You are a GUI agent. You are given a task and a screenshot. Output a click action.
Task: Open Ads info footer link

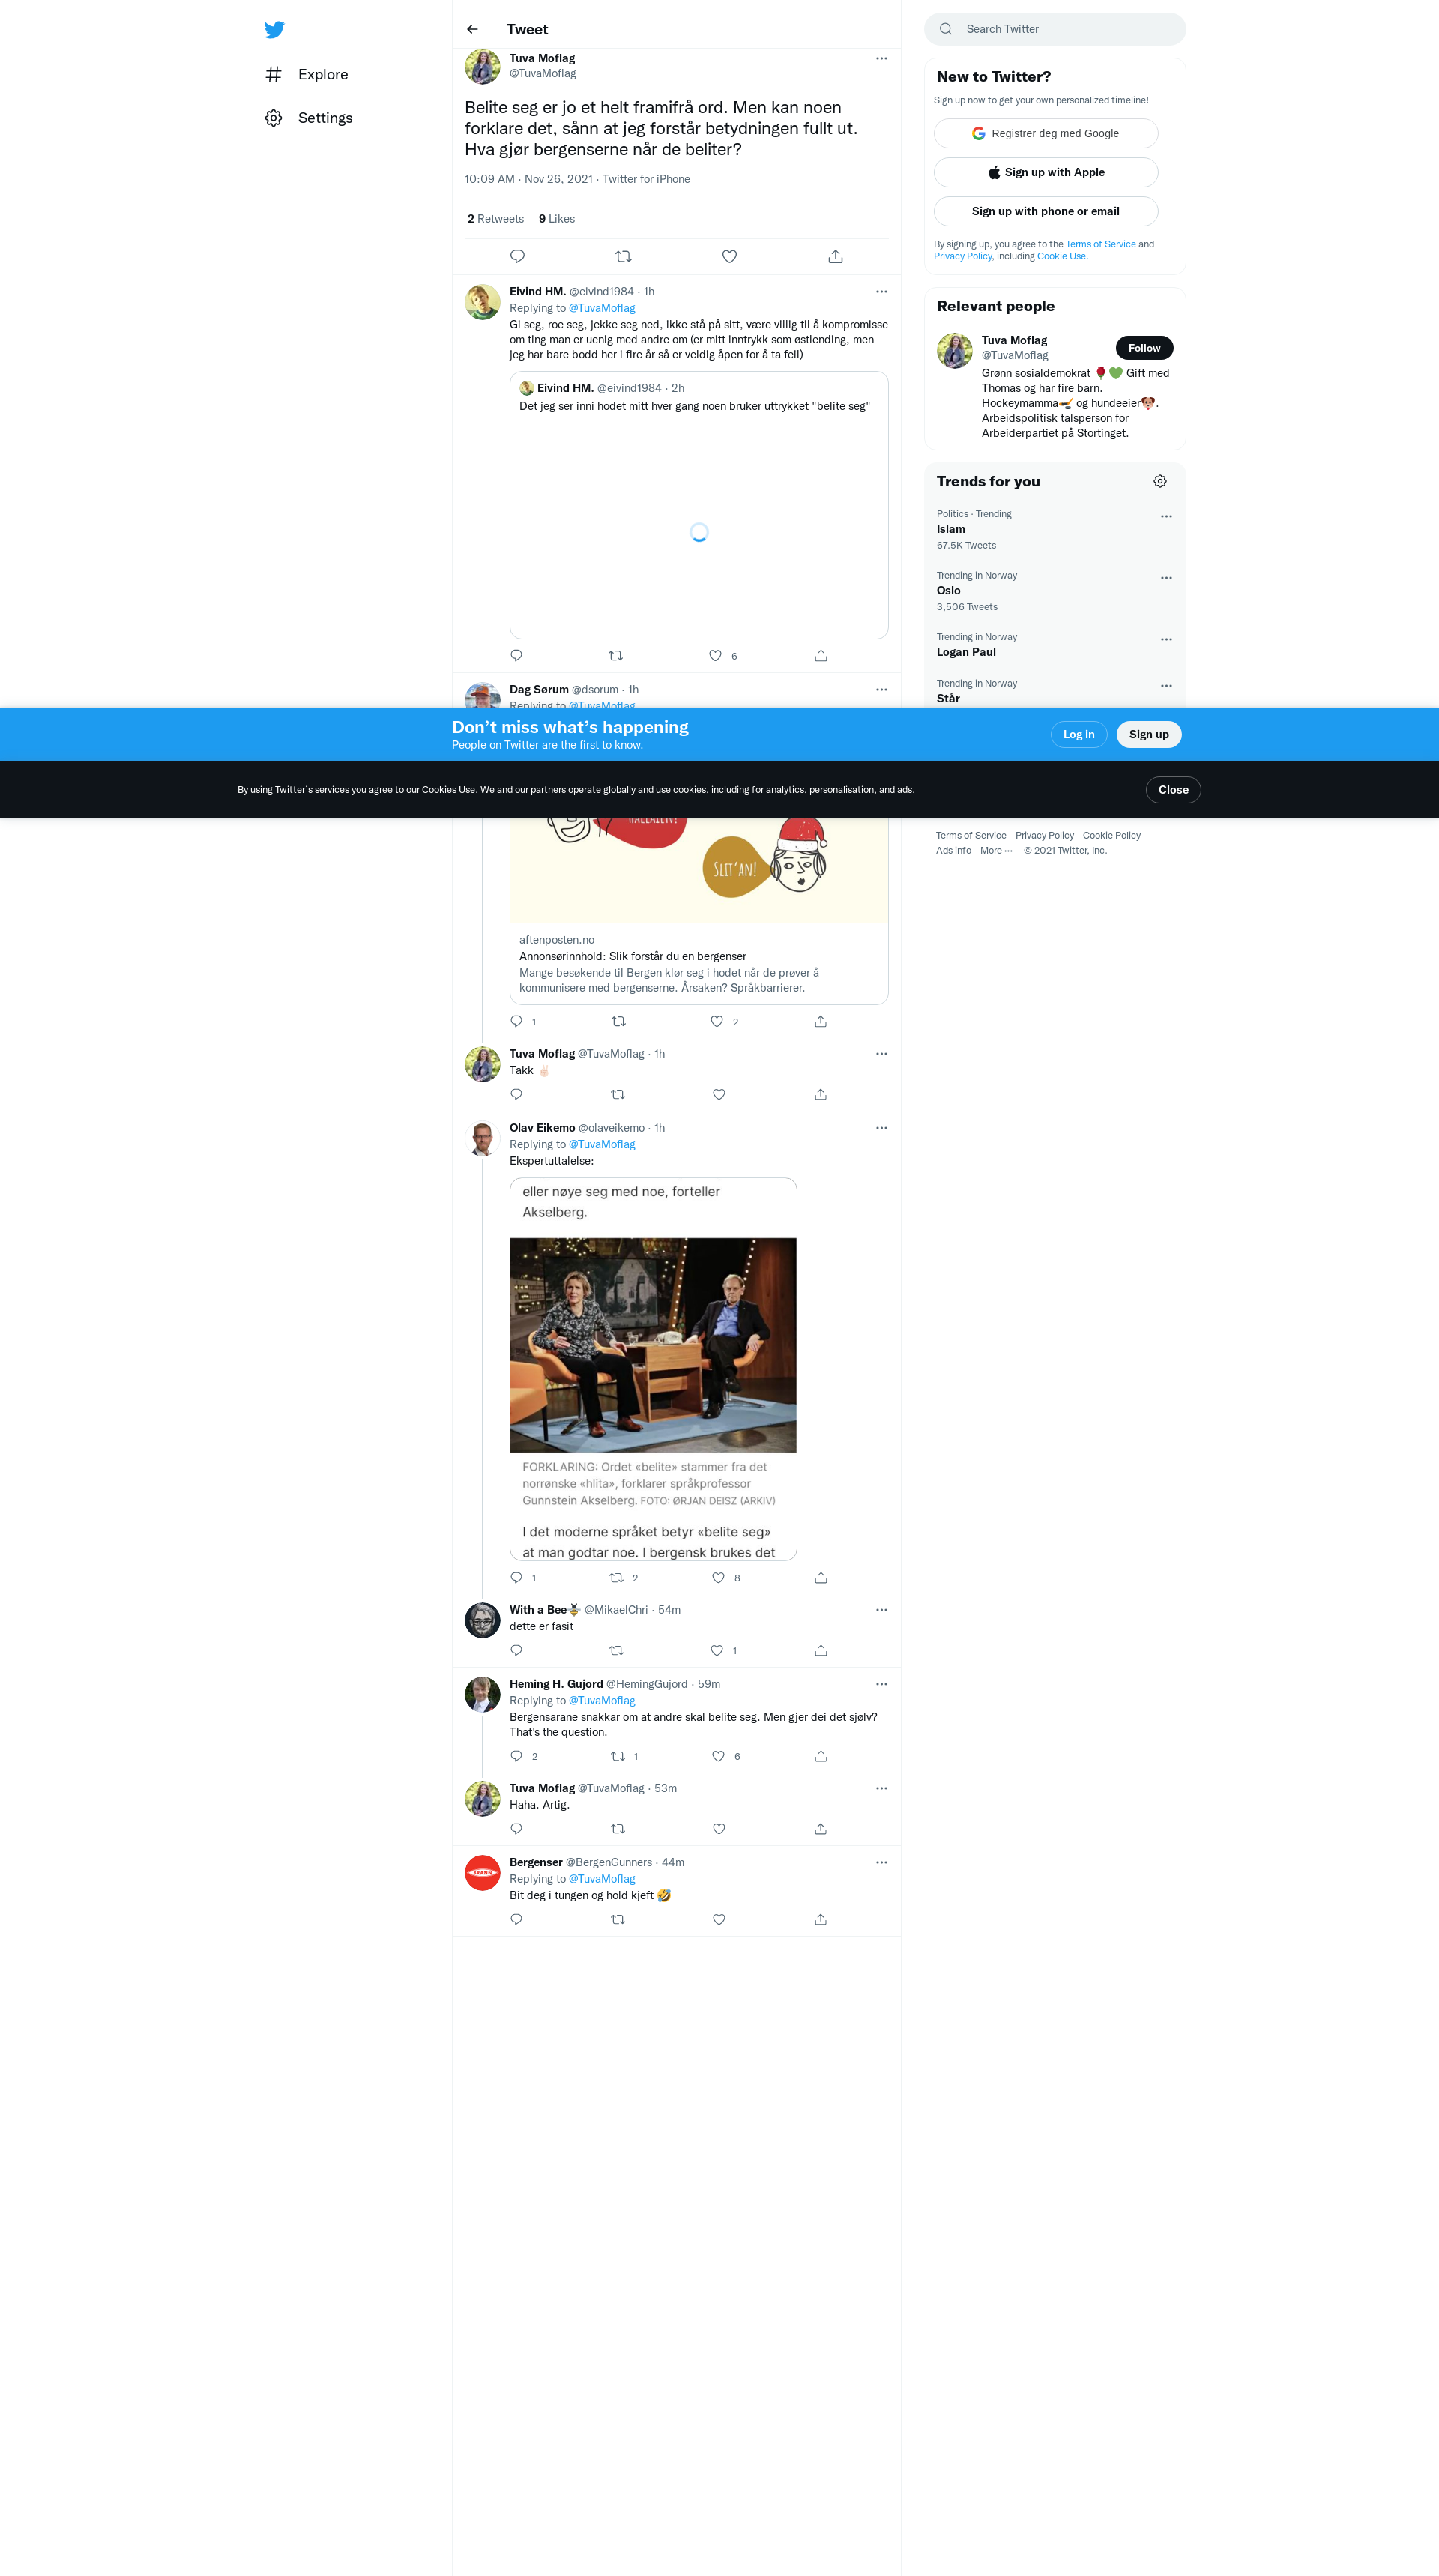pyautogui.click(x=953, y=851)
